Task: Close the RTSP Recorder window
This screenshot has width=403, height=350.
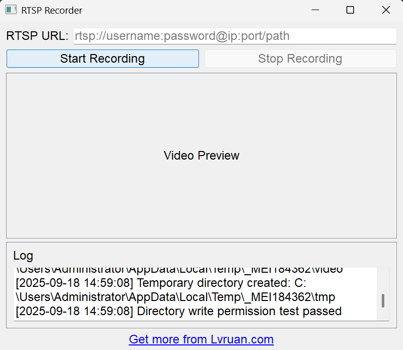Action: [x=386, y=10]
